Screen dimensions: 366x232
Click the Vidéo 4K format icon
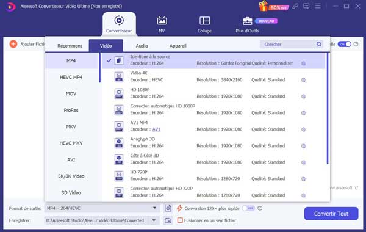119,77
